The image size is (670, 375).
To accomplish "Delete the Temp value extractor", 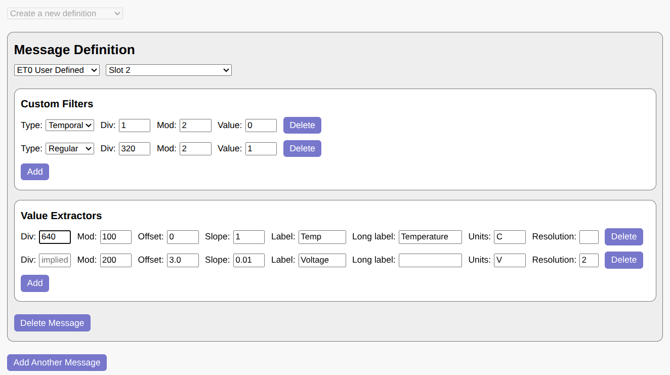I will pyautogui.click(x=623, y=236).
